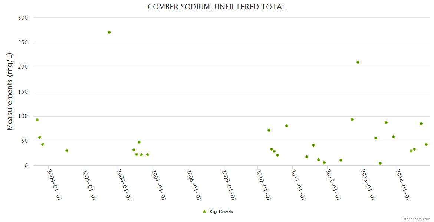This screenshot has height=222, width=434.
Task: Click the mid-2012 data point near 10 mg/L
Action: pos(341,160)
